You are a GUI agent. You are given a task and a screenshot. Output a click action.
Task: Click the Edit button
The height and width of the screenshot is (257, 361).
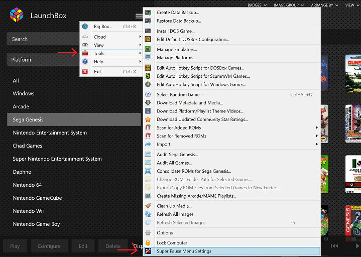coord(83,246)
